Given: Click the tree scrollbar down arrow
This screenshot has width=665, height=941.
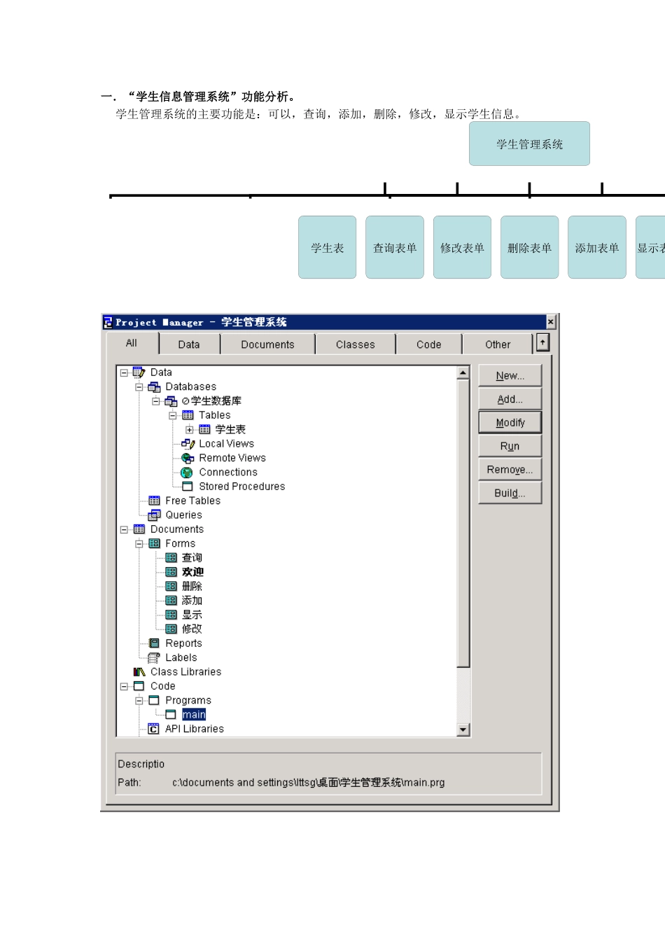Looking at the screenshot, I should [x=463, y=730].
